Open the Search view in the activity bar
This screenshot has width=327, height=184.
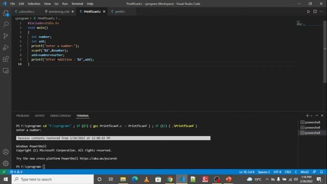pos(6,24)
